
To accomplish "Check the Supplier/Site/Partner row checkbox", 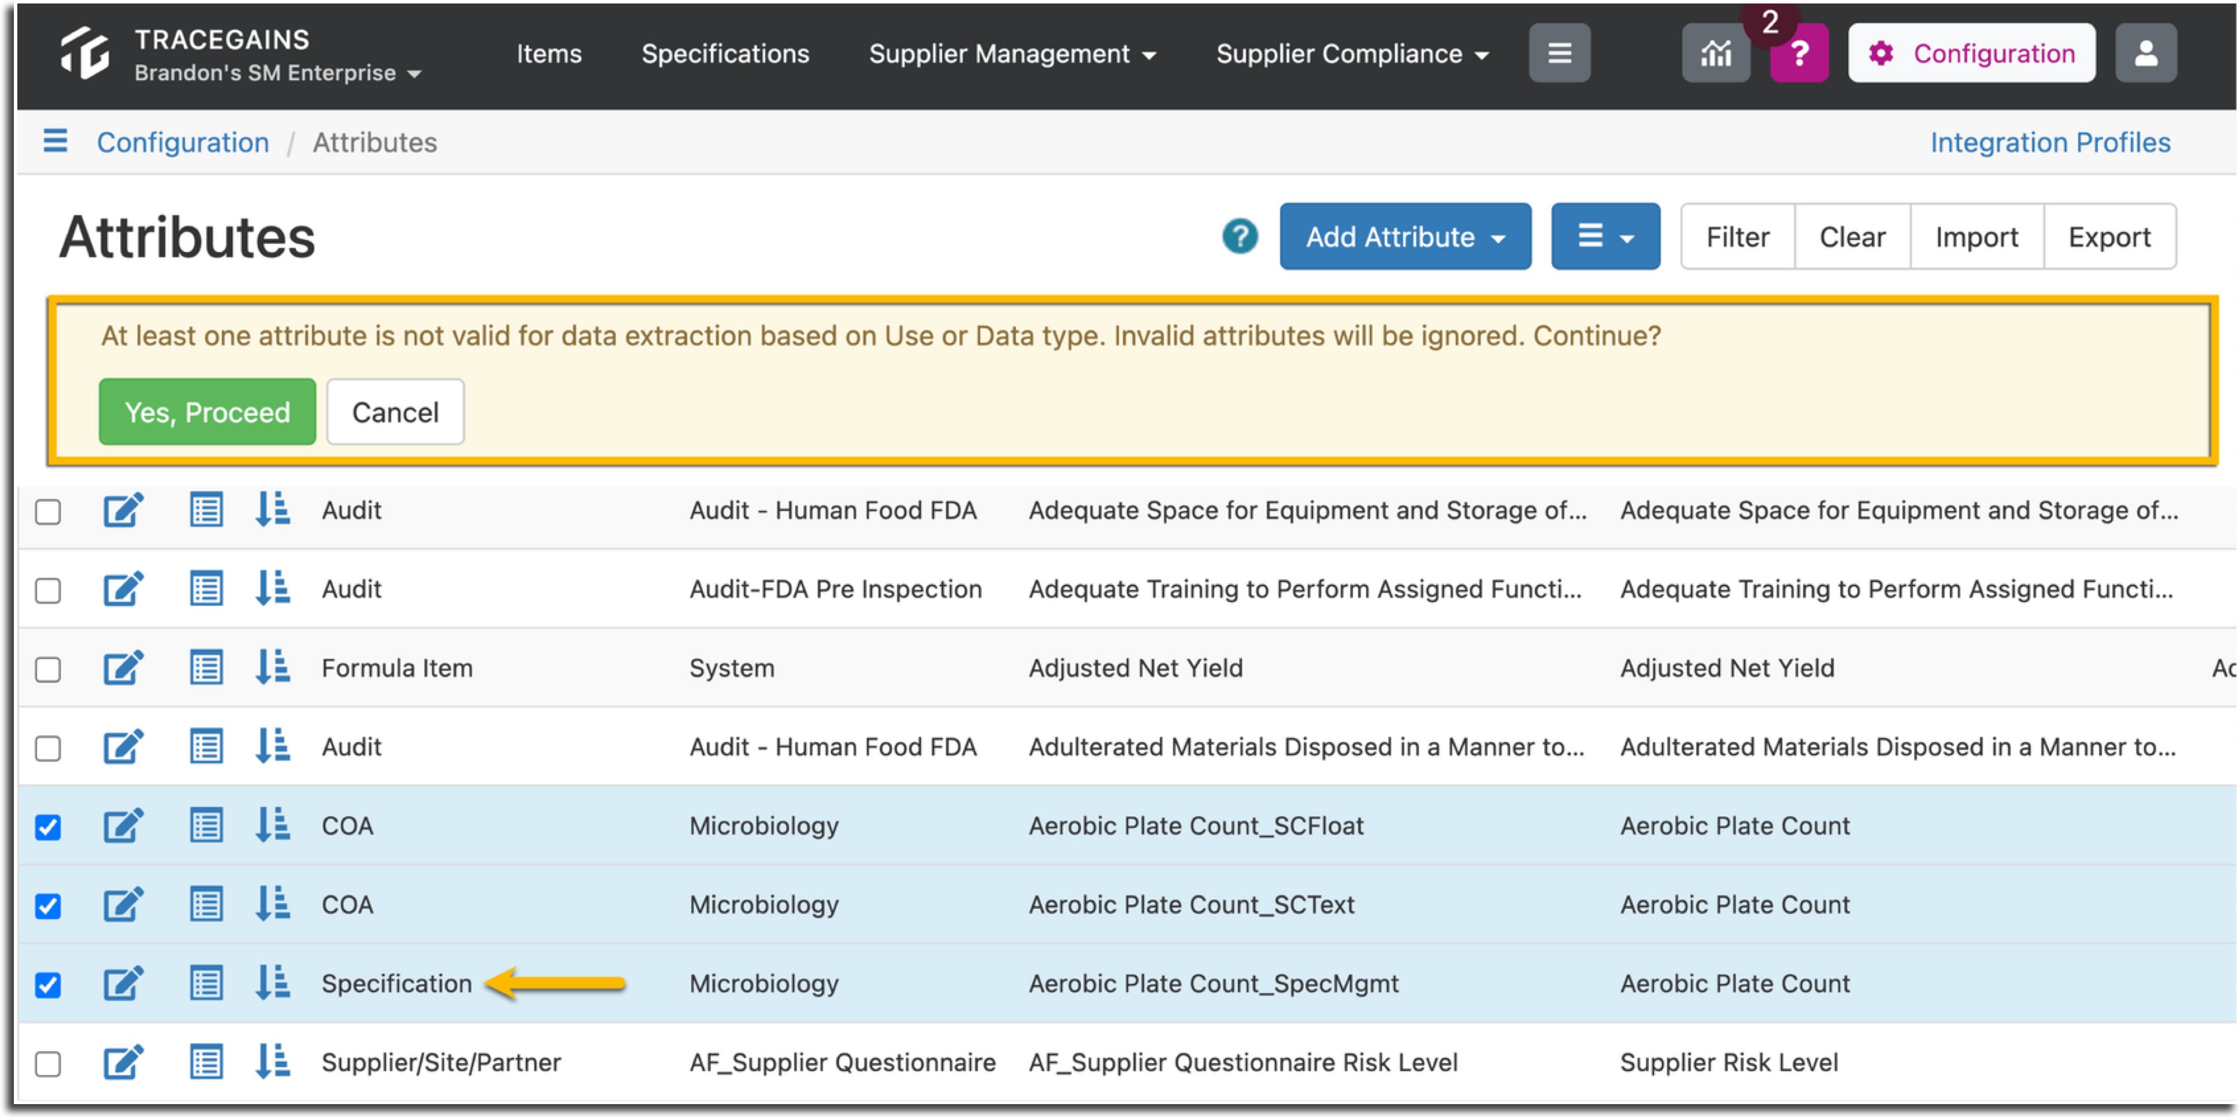I will tap(48, 1064).
